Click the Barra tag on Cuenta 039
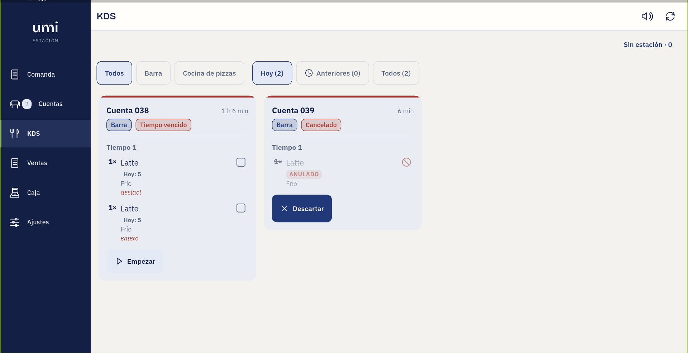688x353 pixels. pos(285,125)
